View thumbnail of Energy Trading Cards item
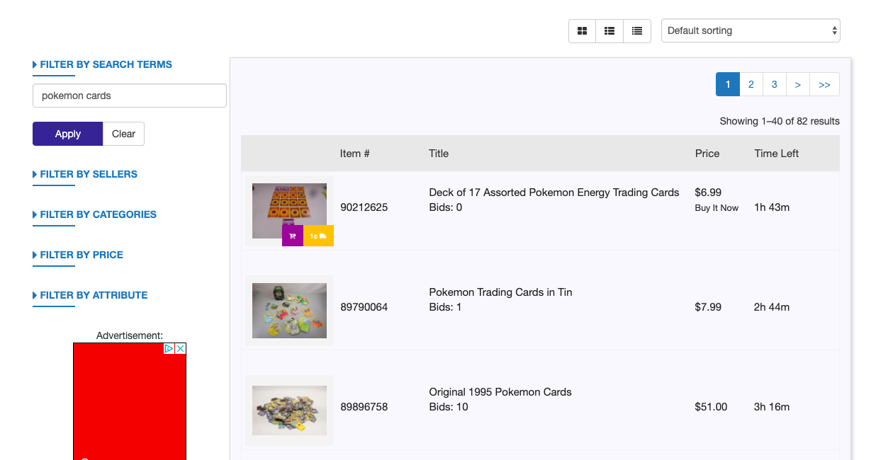The width and height of the screenshot is (871, 460). coord(289,211)
